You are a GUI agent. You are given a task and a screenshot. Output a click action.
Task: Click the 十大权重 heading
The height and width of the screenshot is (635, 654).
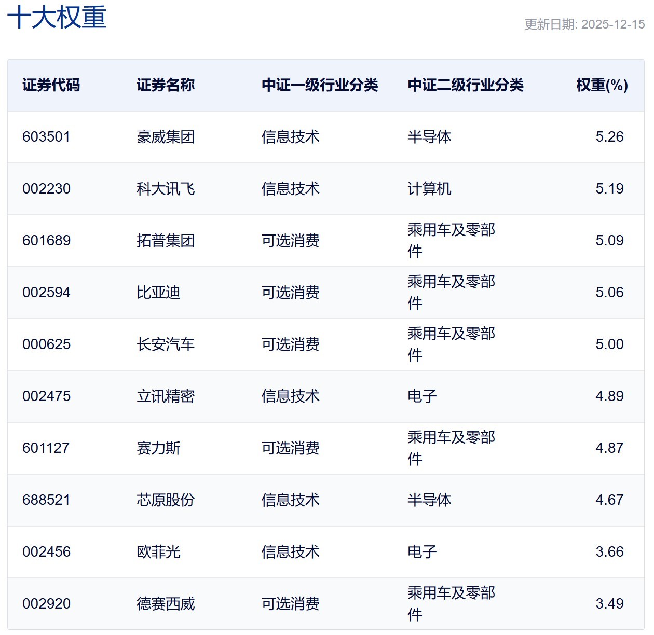click(57, 17)
